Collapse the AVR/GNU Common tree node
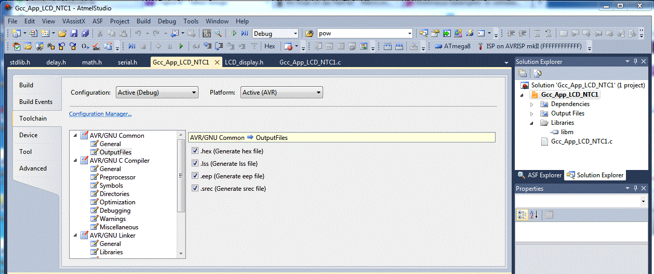 pyautogui.click(x=75, y=136)
